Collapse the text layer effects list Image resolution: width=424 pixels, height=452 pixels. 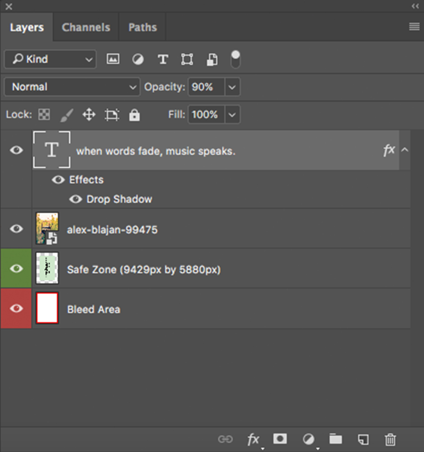405,150
